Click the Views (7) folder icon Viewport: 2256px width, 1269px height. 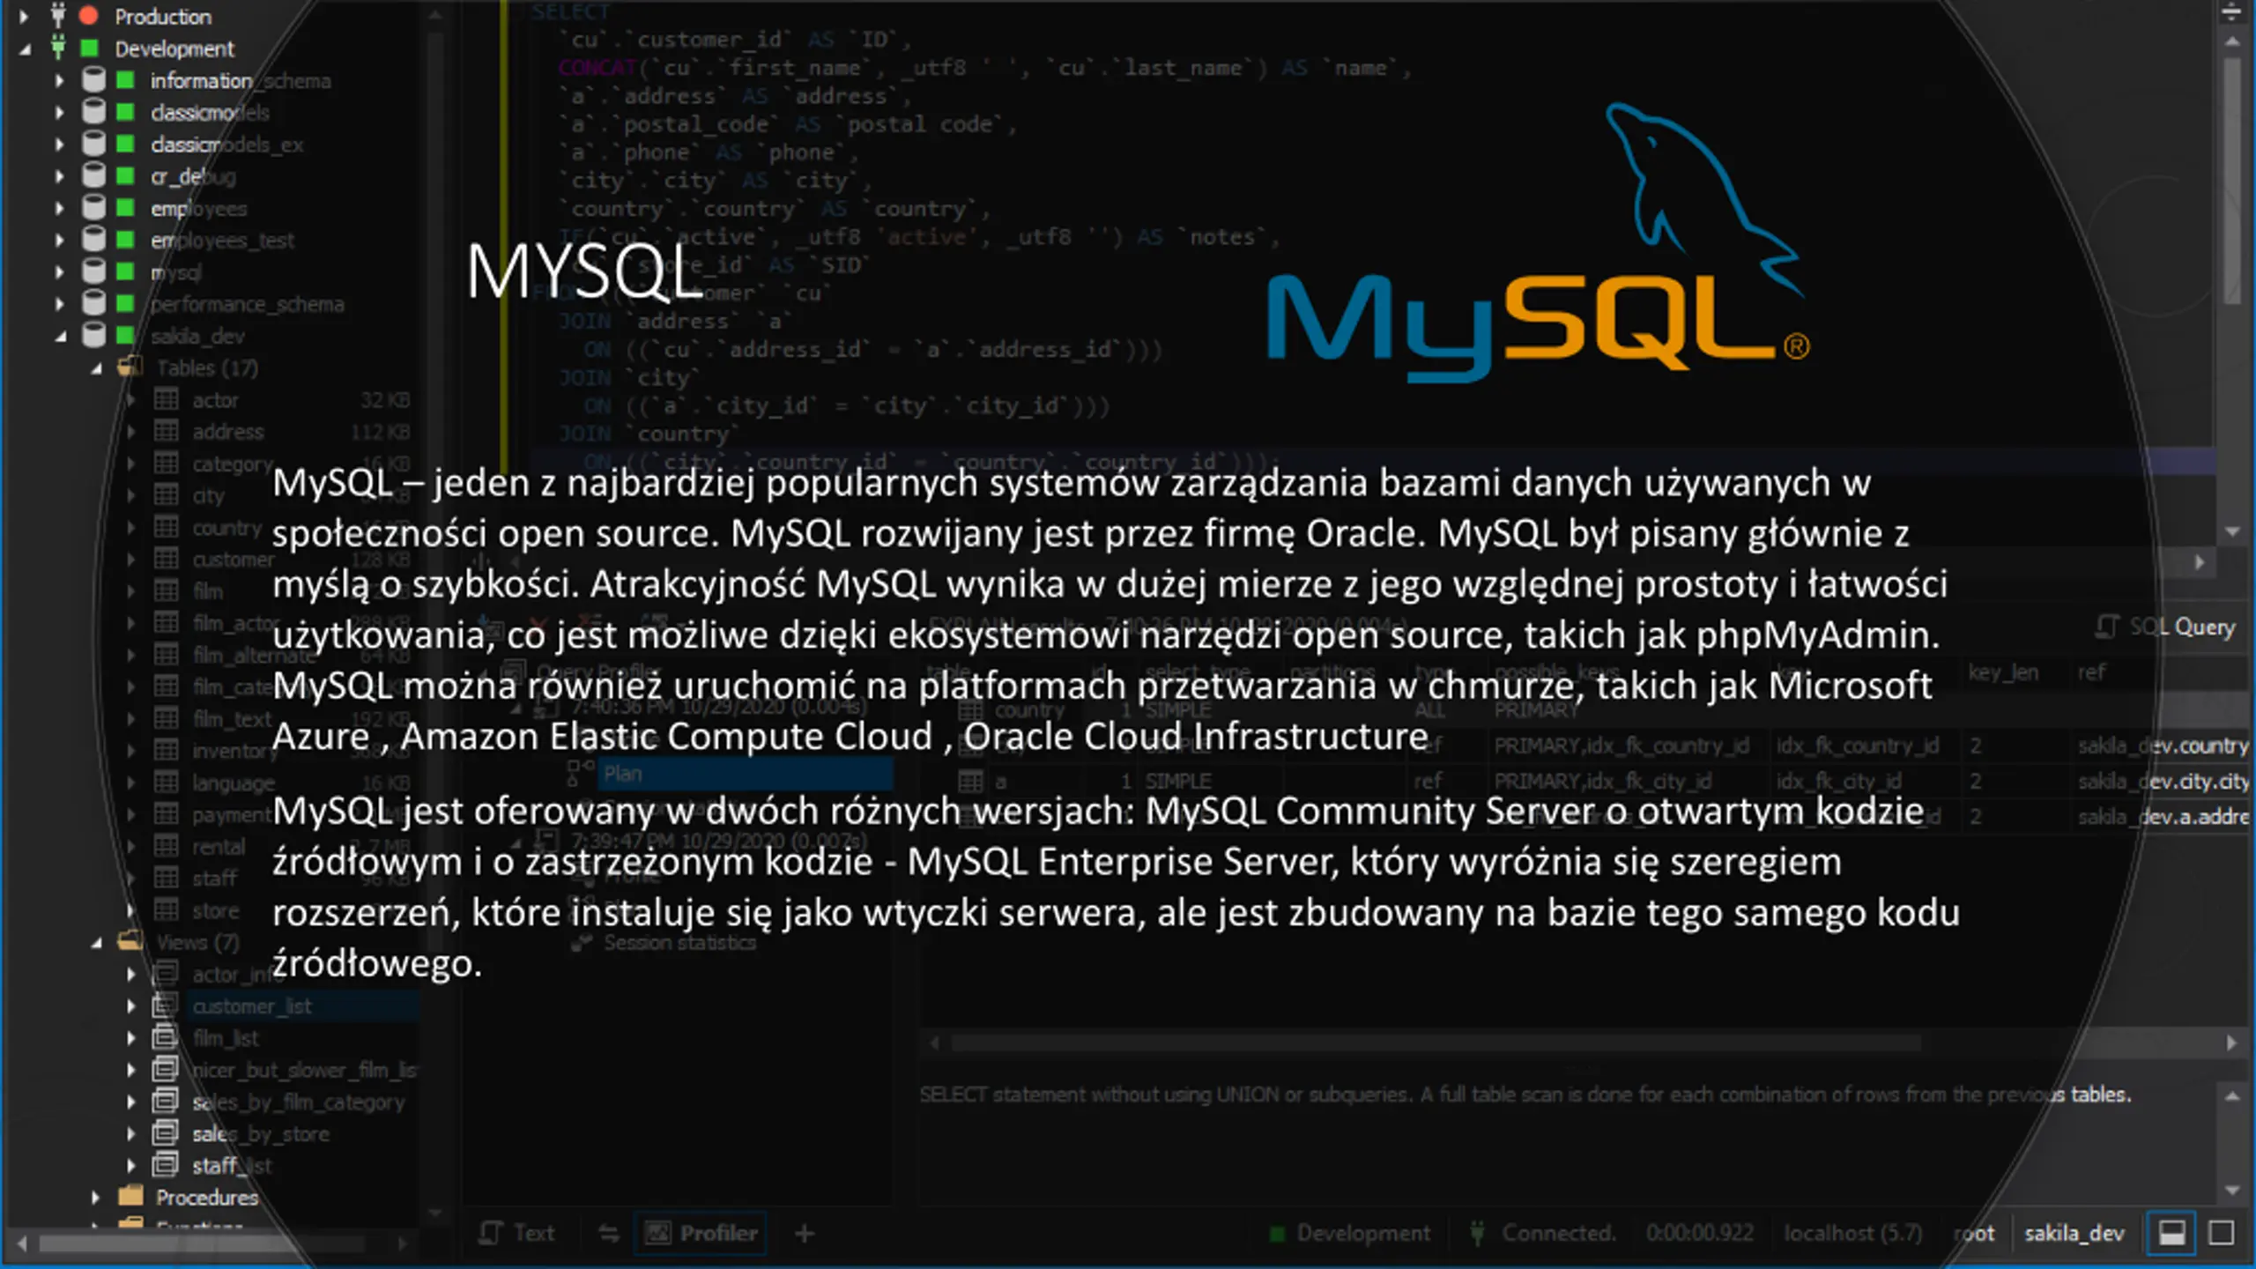coord(130,941)
